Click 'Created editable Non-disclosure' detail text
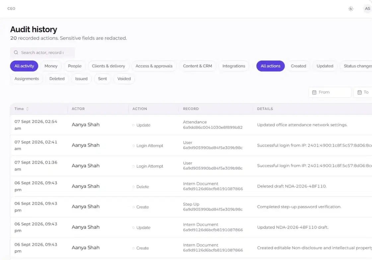Image resolution: width=372 pixels, height=260 pixels. click(314, 248)
